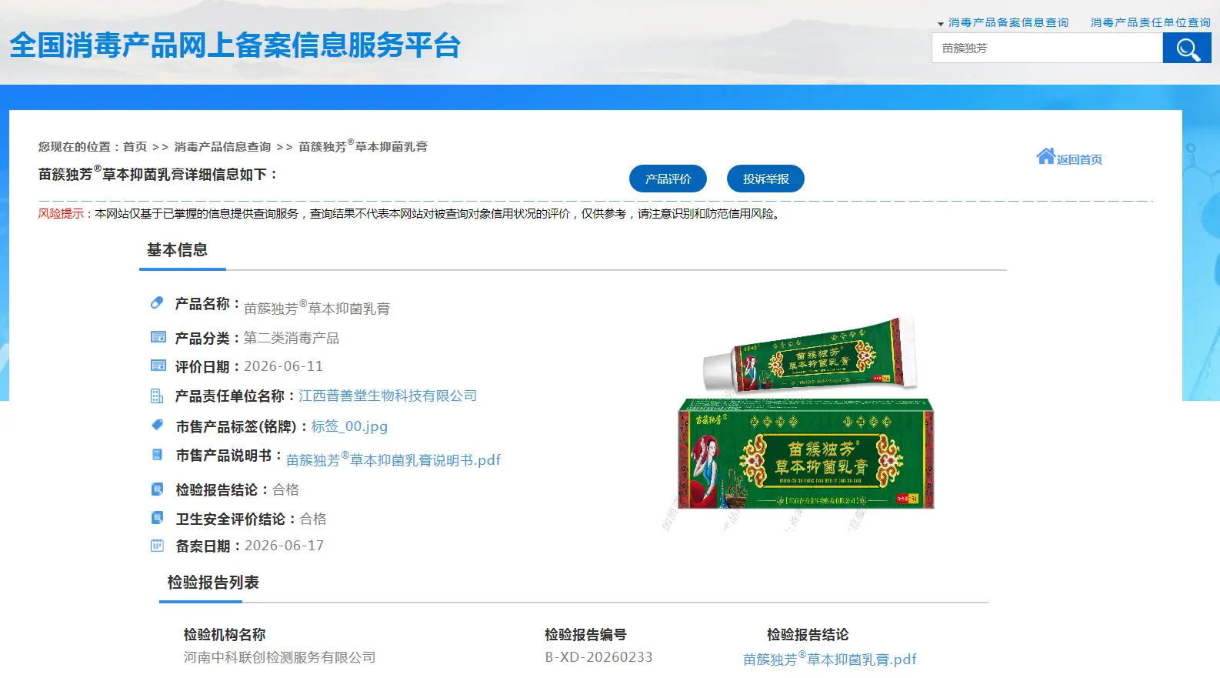Click the calendar icon beside 备案日期
Viewport: 1220px width, 678px height.
click(x=157, y=546)
